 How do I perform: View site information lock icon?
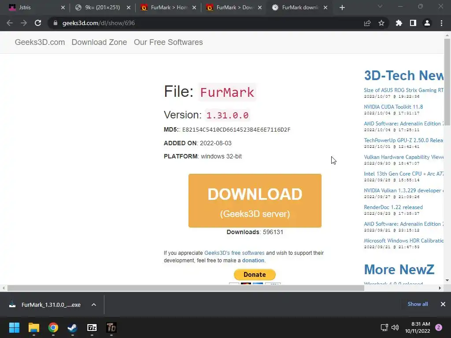point(55,23)
